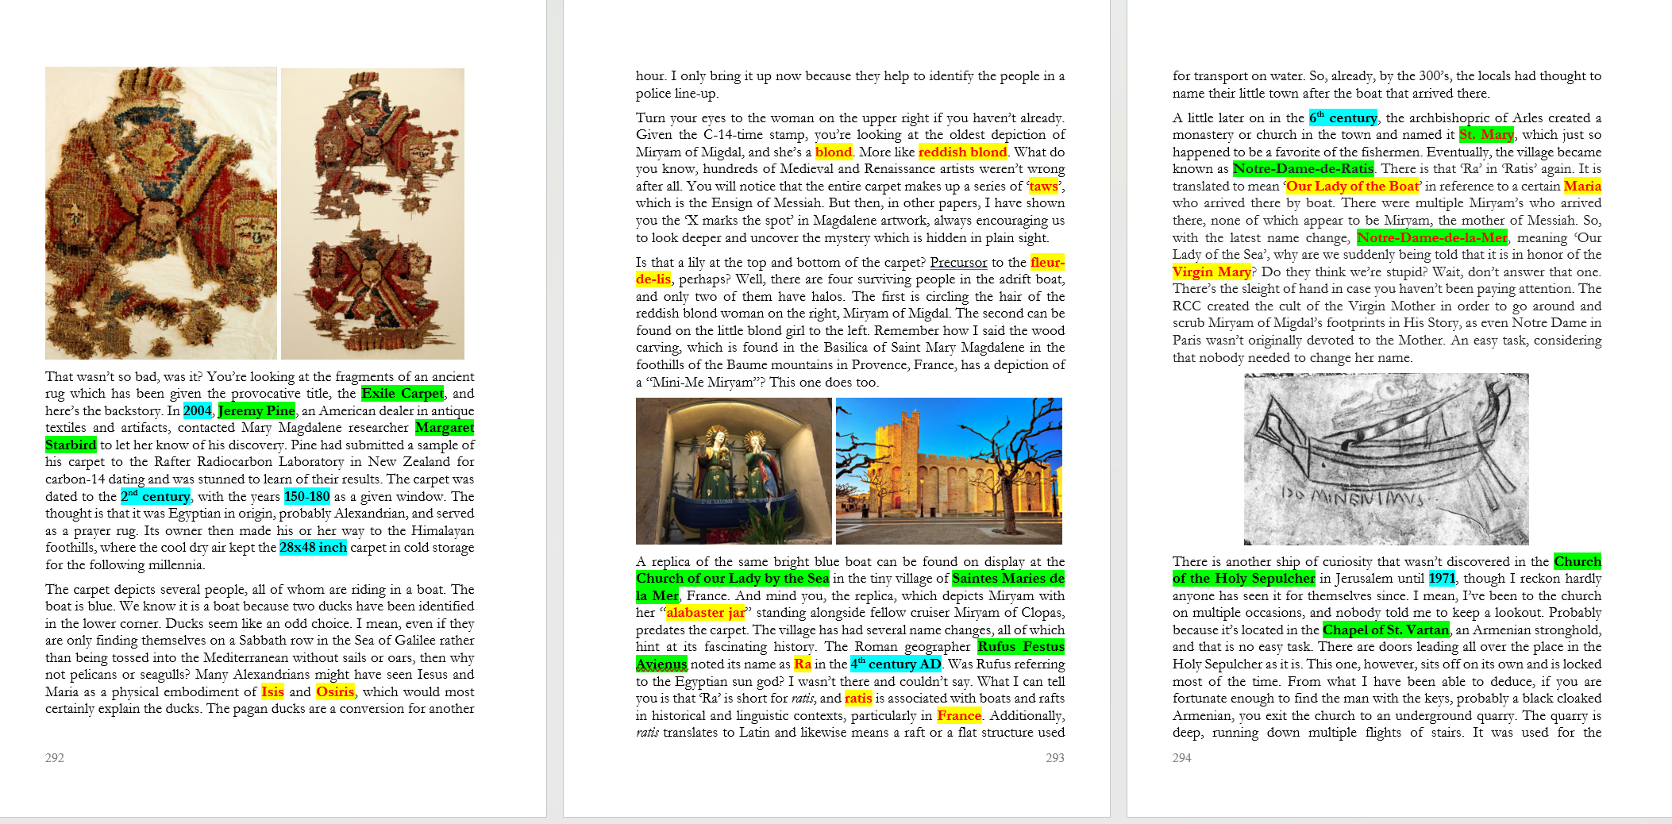Click the fortified church at sunset photo

pyautogui.click(x=949, y=471)
